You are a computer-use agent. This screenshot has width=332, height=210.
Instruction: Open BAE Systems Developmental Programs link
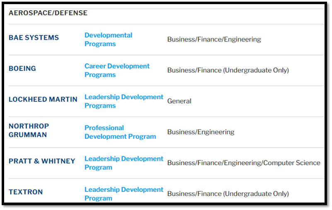point(109,40)
